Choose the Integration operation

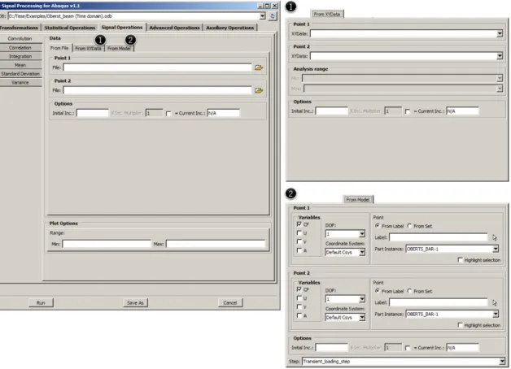pos(20,56)
